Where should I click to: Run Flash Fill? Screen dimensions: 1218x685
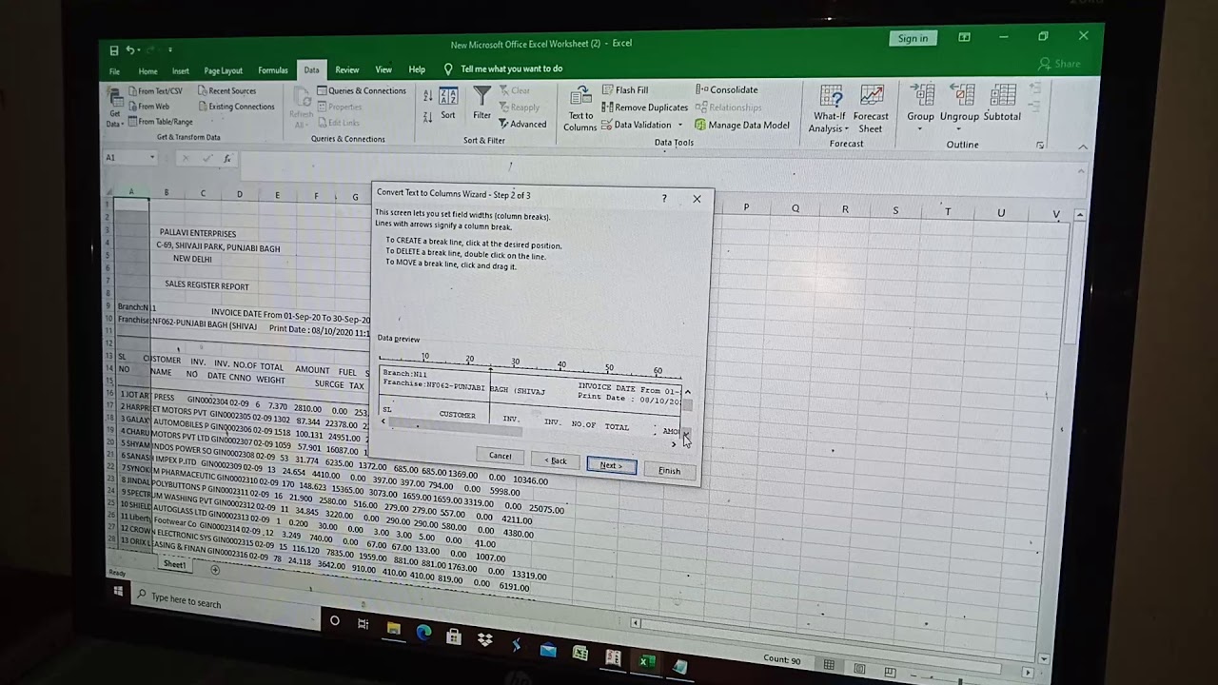point(625,90)
